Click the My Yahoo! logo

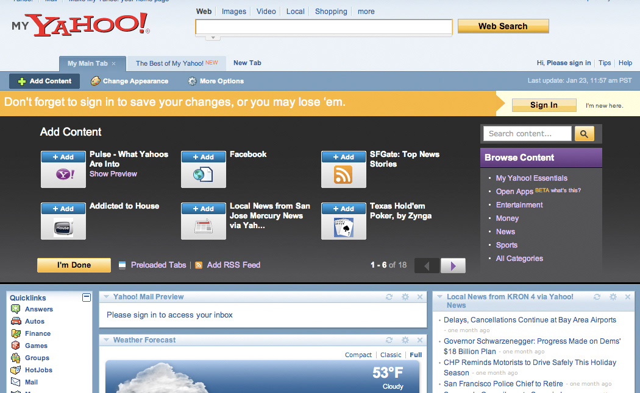click(80, 24)
